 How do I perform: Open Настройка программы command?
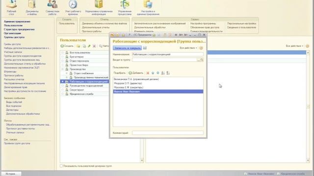pos(203,23)
